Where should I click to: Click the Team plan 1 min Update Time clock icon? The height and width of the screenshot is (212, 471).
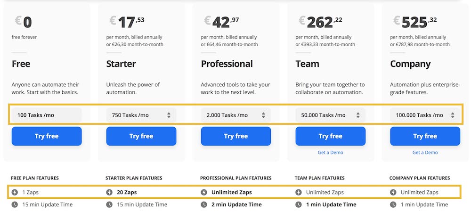click(298, 205)
